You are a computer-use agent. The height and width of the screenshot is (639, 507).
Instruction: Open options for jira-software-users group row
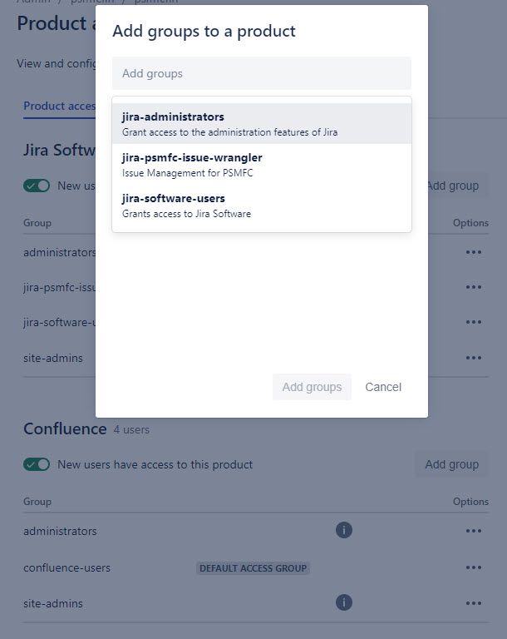474,322
